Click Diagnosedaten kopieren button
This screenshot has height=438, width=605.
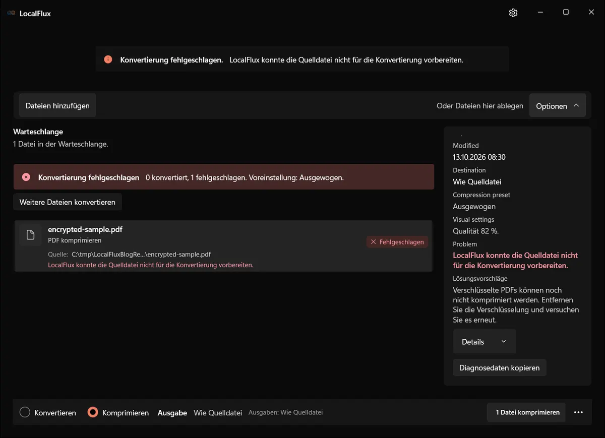coord(500,367)
